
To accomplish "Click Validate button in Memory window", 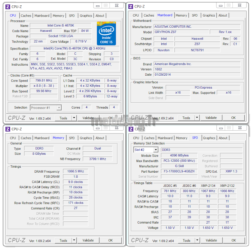I will 88,240.
